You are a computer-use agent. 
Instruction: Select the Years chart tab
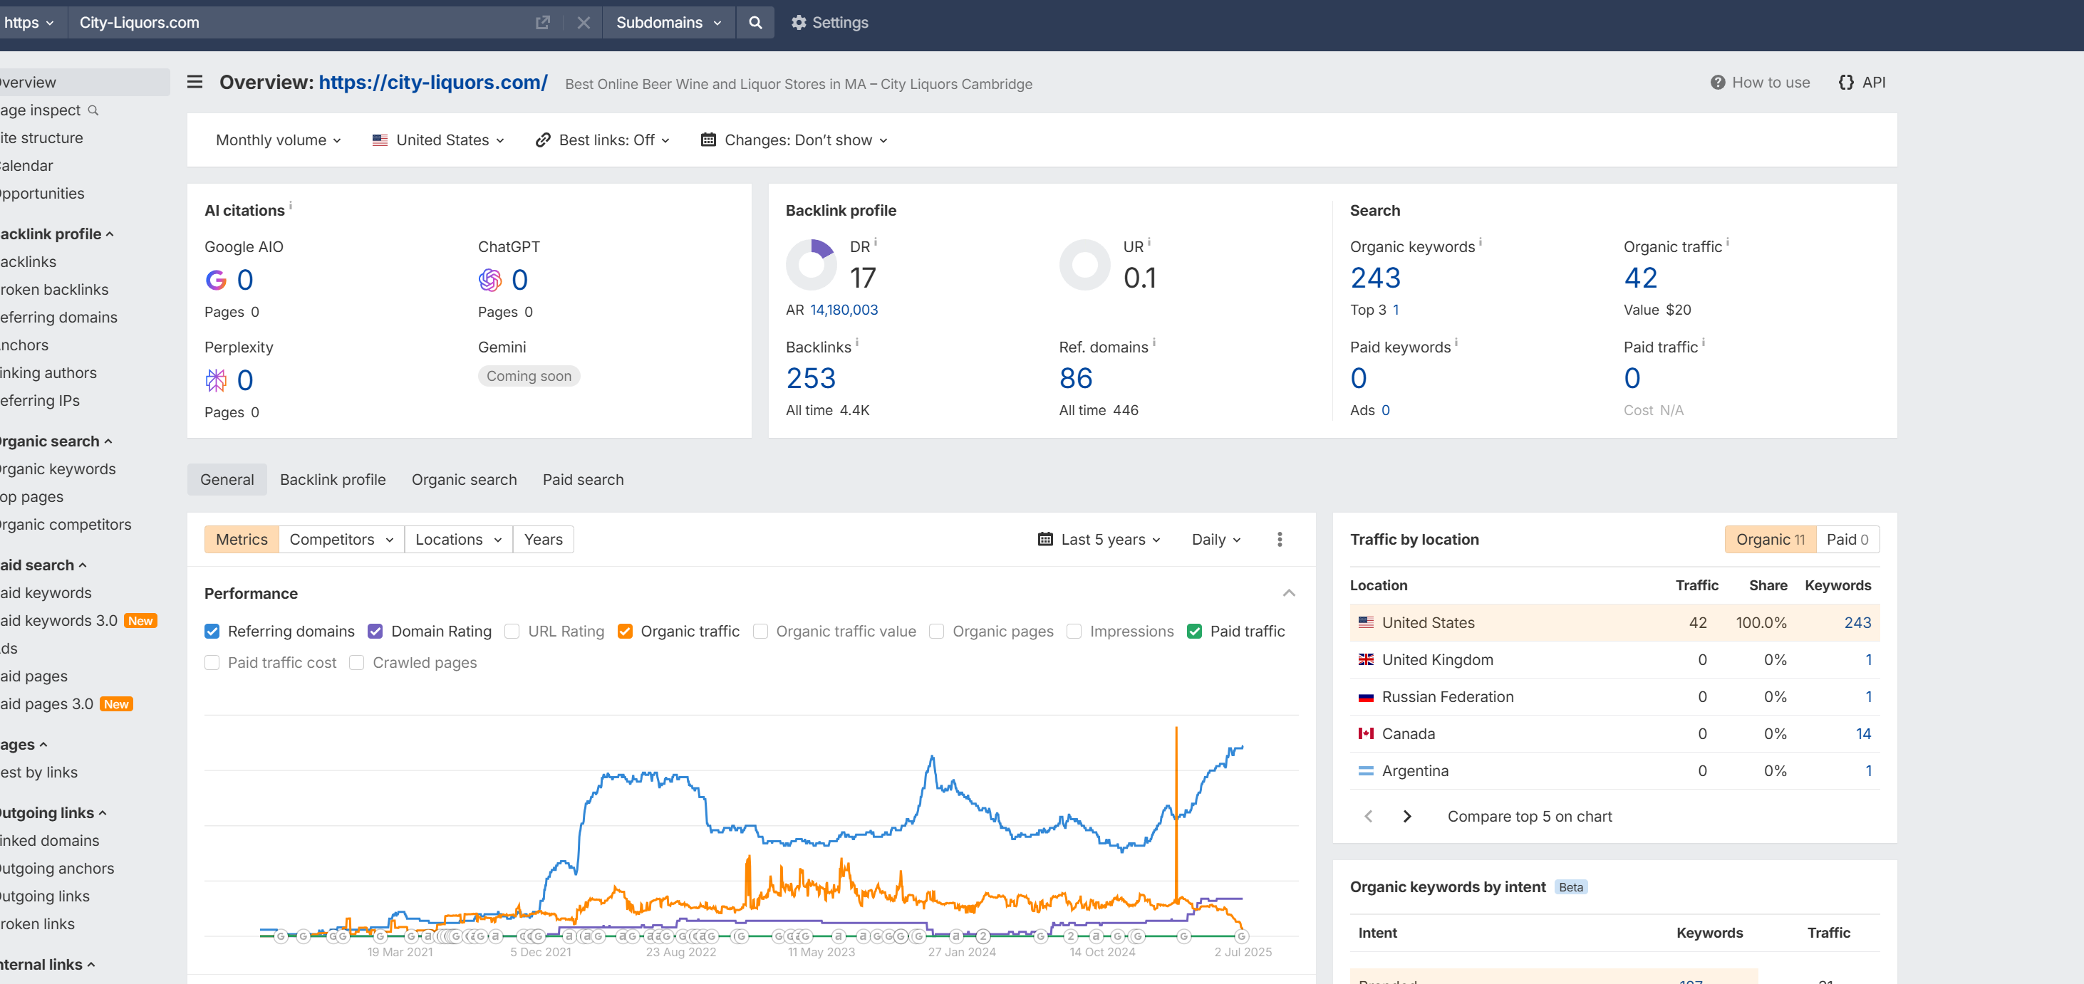pyautogui.click(x=544, y=539)
